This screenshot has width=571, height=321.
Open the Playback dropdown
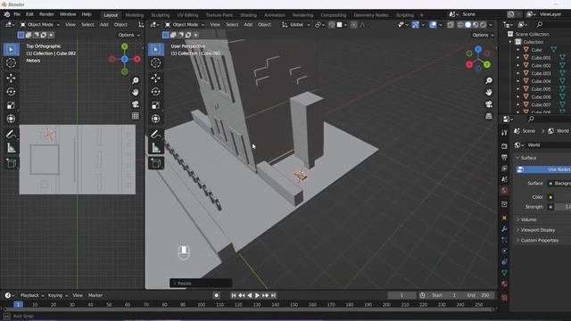click(x=32, y=295)
